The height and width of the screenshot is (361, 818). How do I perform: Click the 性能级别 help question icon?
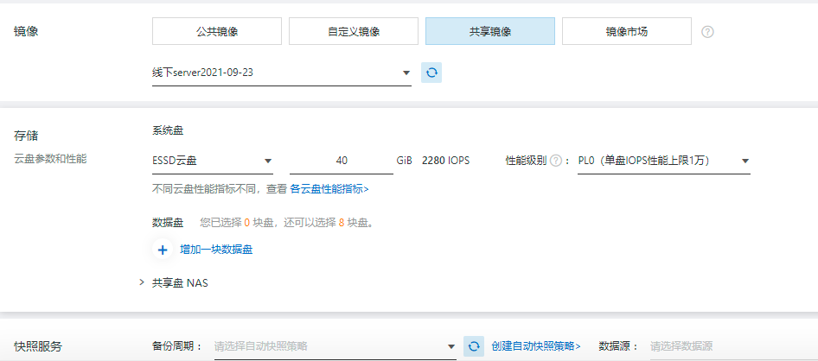(555, 161)
